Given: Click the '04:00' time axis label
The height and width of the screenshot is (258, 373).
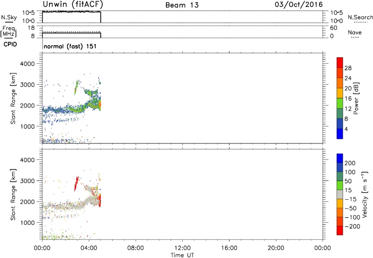Looking at the screenshot, I should pos(89,248).
